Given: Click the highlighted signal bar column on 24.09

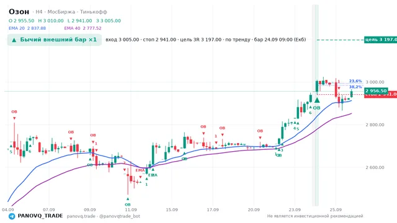Looking at the screenshot, I should click(315, 105).
